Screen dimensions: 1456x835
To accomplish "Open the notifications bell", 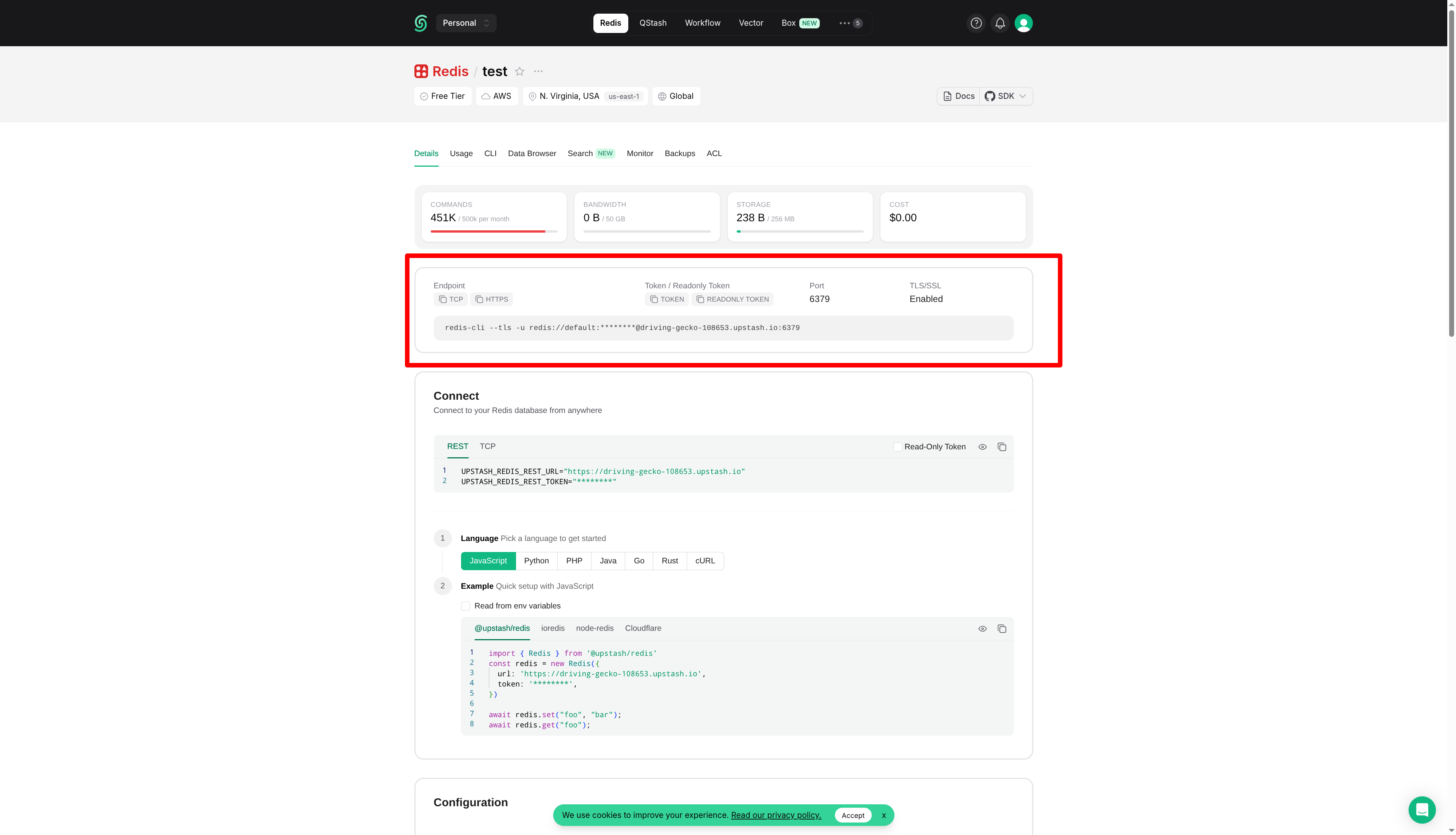I will point(1000,23).
